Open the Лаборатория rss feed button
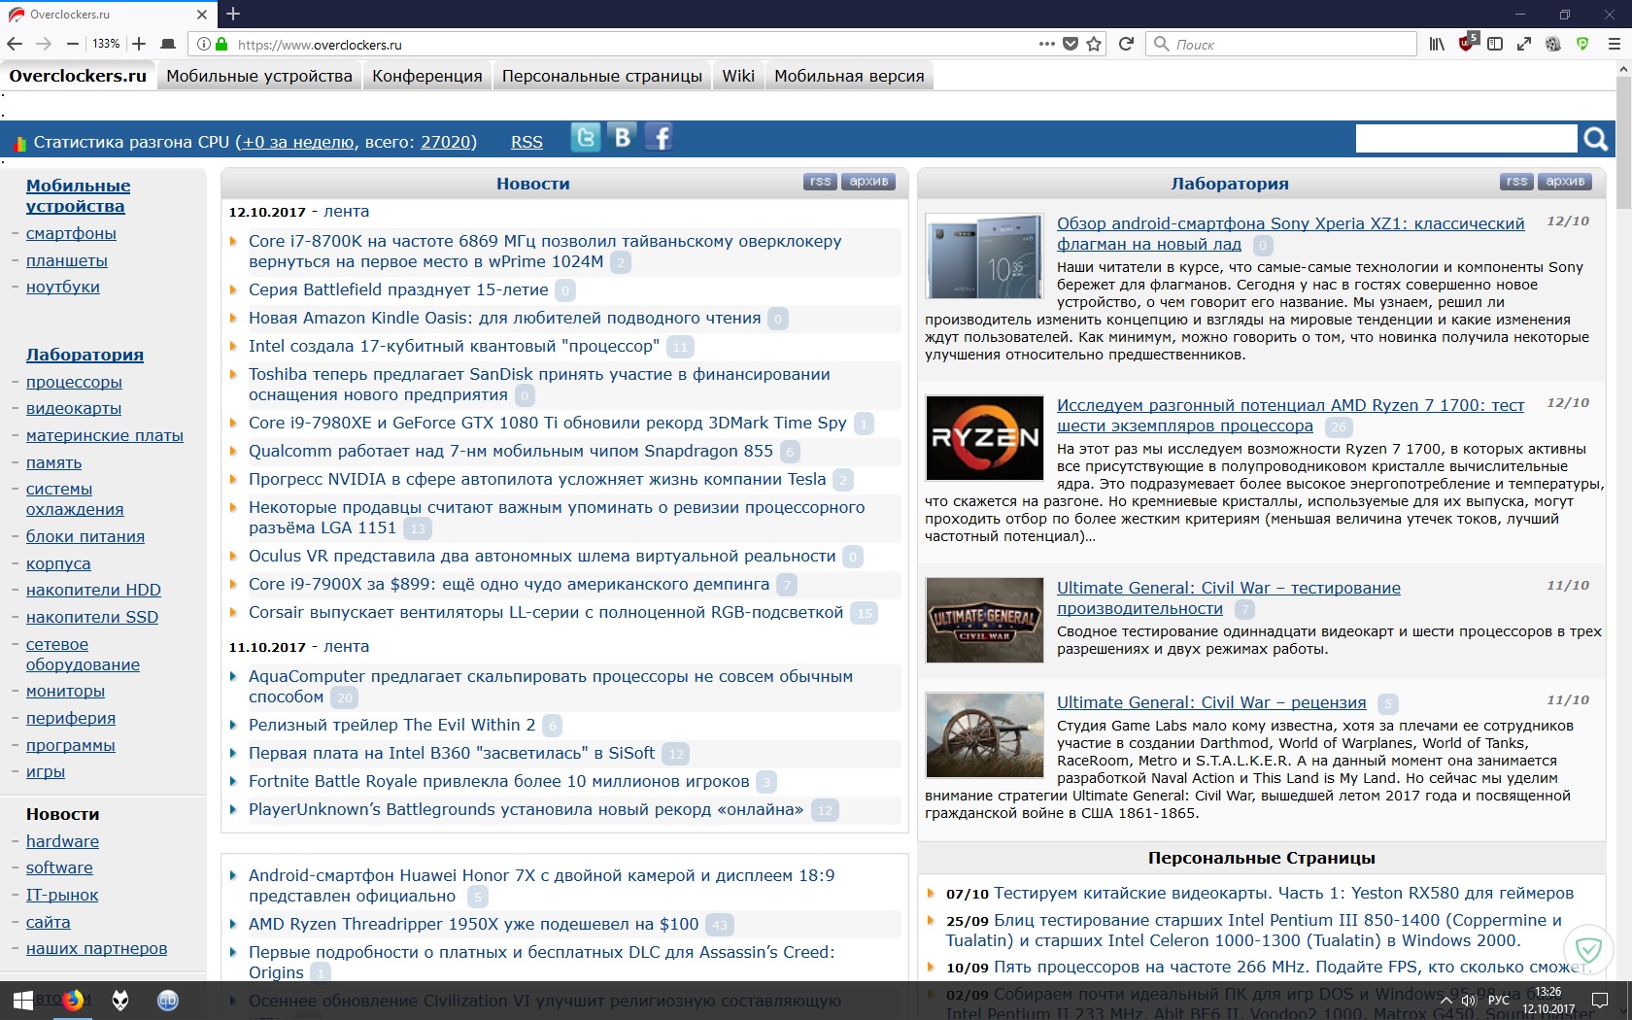Screen dimensions: 1632x1020 (x=1516, y=182)
